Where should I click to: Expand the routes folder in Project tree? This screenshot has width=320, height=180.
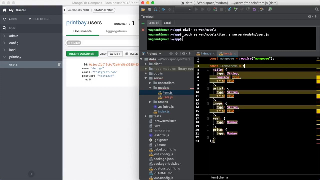(150, 102)
